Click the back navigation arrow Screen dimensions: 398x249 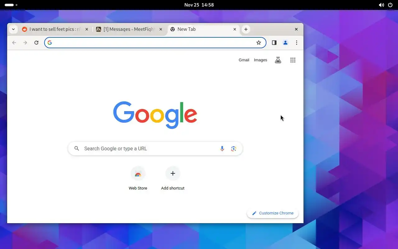click(x=14, y=43)
